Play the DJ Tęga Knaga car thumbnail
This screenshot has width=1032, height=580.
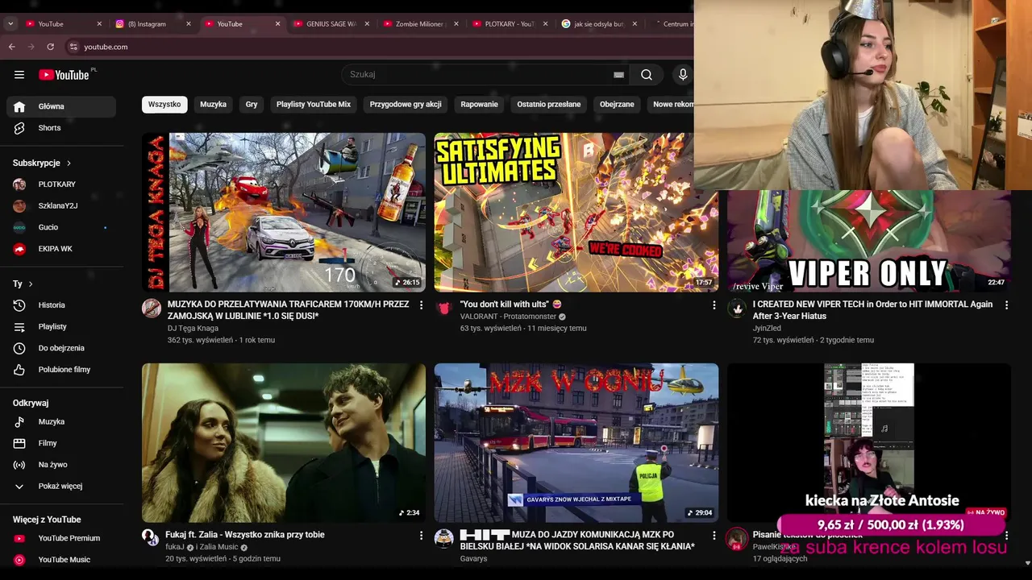[284, 212]
